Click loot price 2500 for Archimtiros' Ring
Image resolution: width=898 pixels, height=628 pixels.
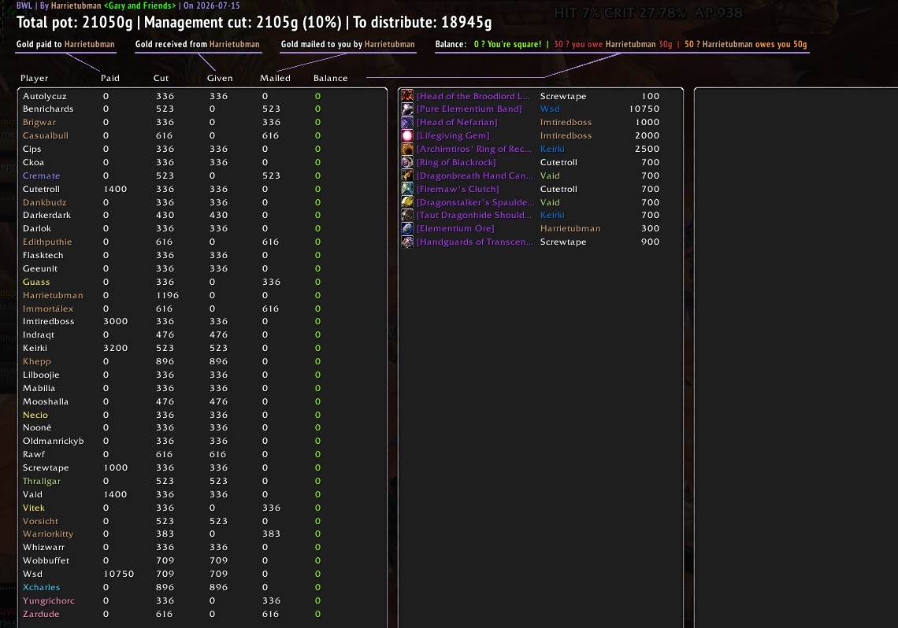pyautogui.click(x=648, y=149)
